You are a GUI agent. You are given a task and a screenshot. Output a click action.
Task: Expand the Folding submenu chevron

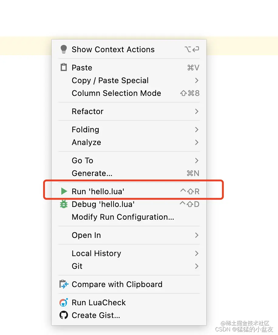pyautogui.click(x=197, y=130)
